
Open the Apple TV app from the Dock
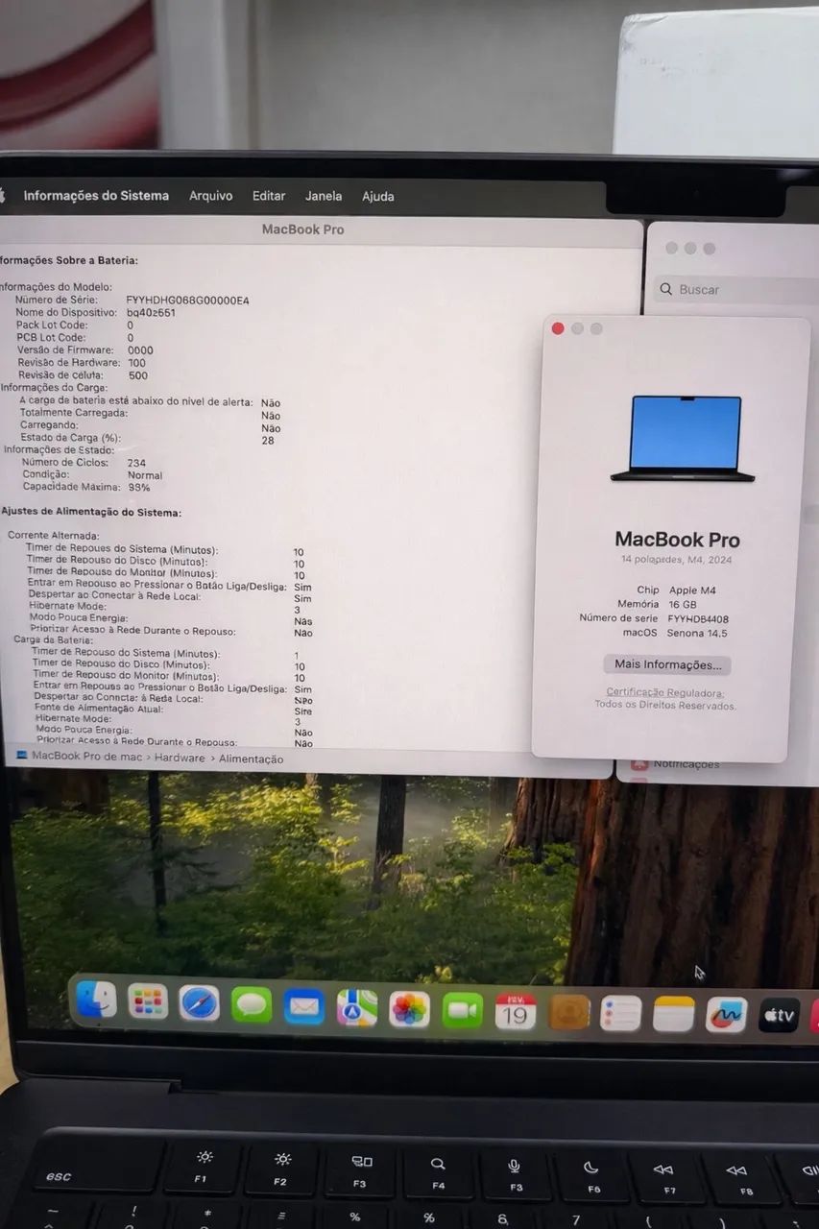[x=780, y=1015]
